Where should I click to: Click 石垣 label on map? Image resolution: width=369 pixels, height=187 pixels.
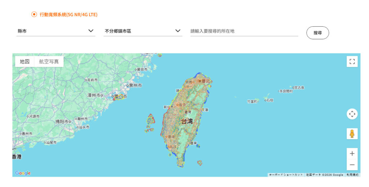(270, 100)
